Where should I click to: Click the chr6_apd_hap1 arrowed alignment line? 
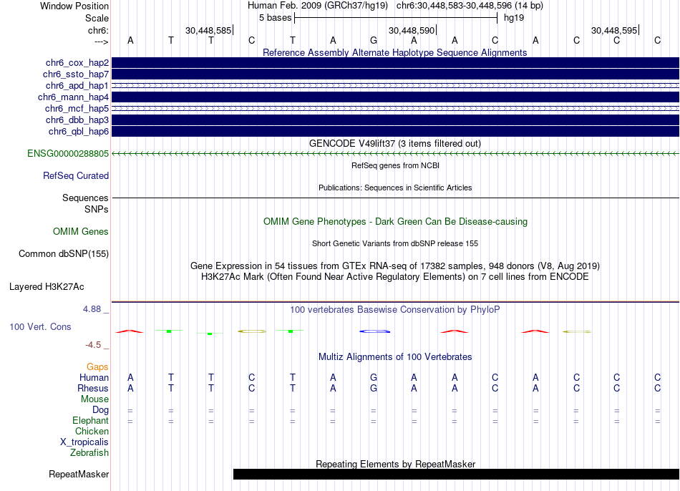(x=395, y=85)
